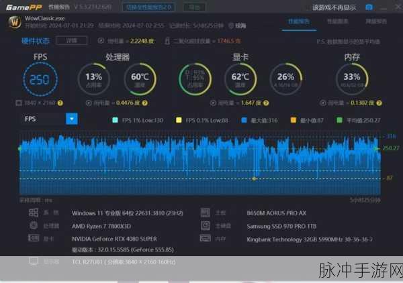Viewport: 403px width, 283px height.
Task: Click the monitor icon beside TCL R27U81
Action: point(34,262)
